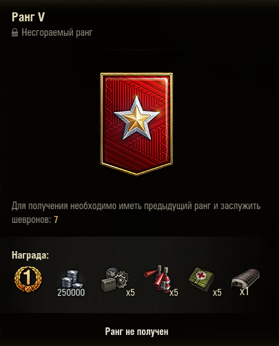This screenshot has height=346, width=279.
Task: Click the Награда: heading
Action: point(30,255)
